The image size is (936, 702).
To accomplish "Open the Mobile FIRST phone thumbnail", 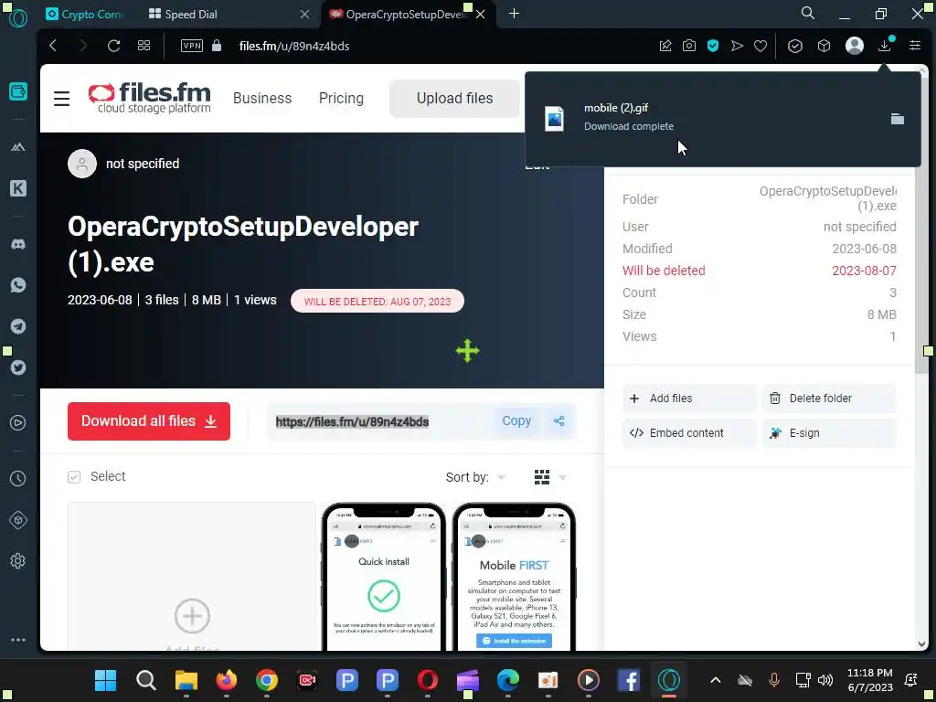I will [x=514, y=577].
